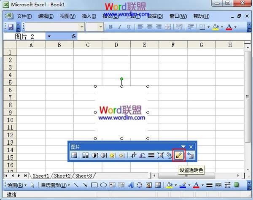Click Rotate Left 90° icon in Picture toolbar

point(143,155)
